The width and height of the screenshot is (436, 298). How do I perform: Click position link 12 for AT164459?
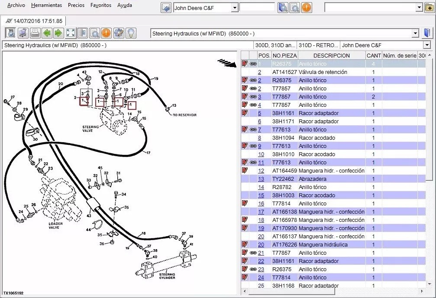261,171
